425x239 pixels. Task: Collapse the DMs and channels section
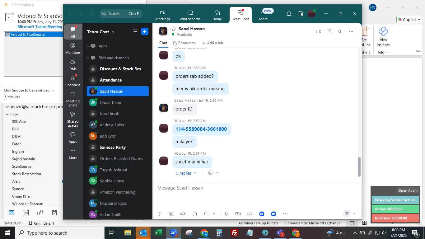(88, 58)
